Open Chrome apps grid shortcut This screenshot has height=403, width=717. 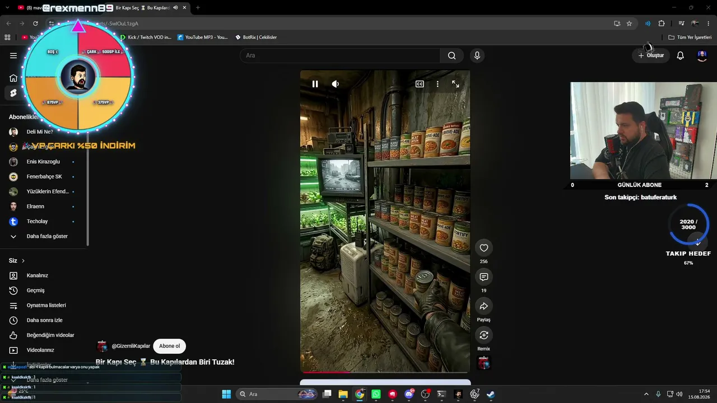[x=7, y=38]
